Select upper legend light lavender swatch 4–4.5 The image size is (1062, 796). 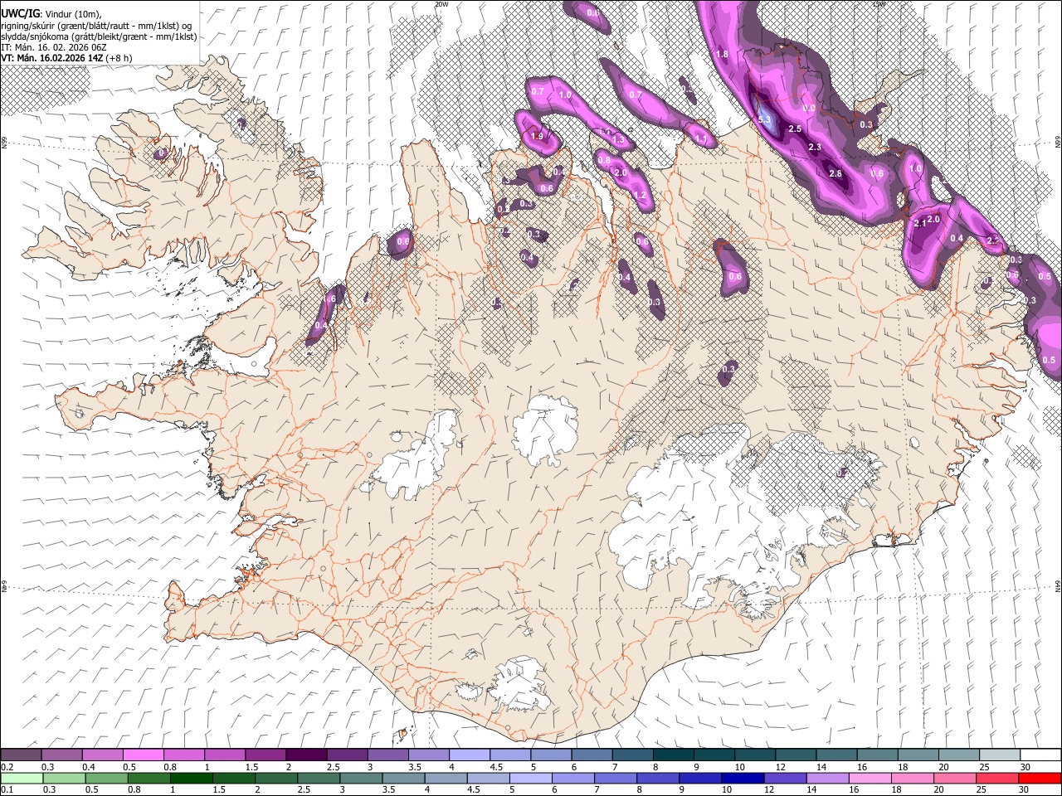[470, 755]
